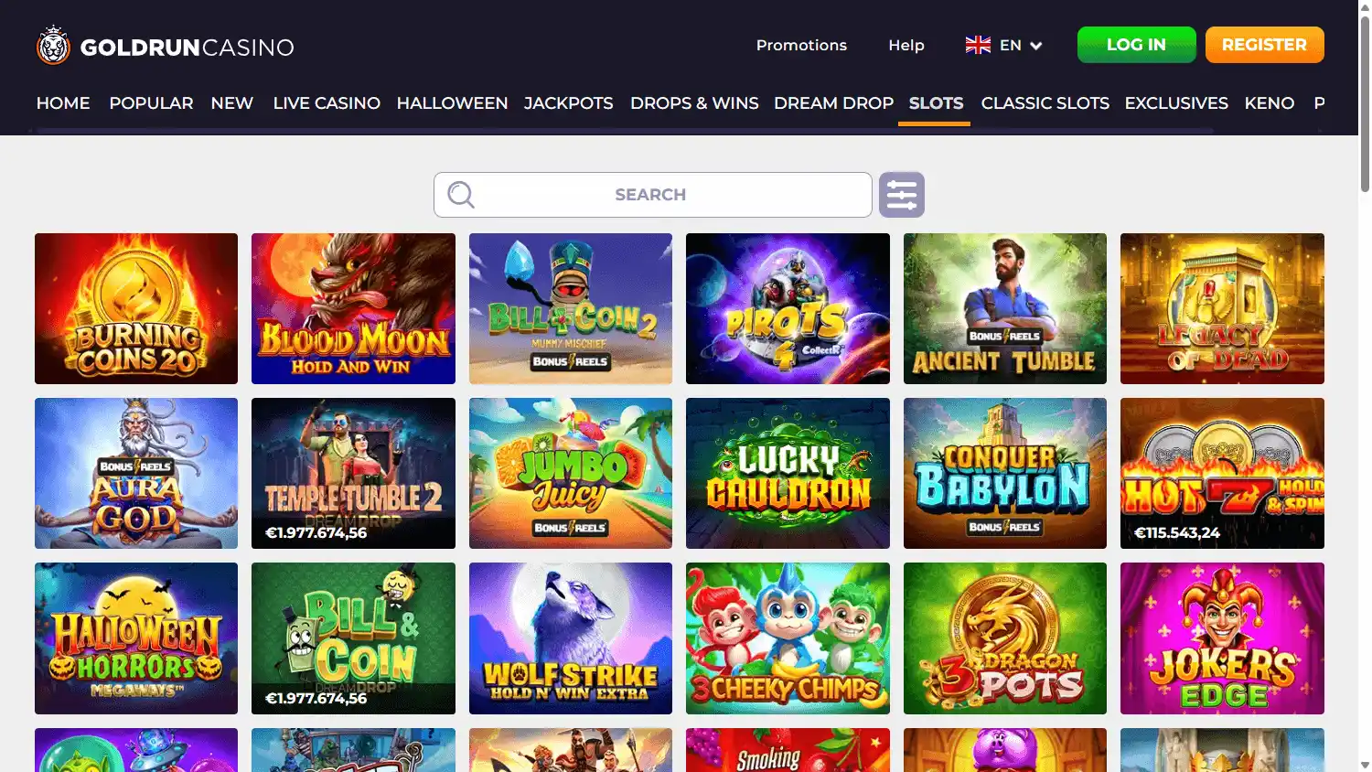Screen dimensions: 1372x772
Task: Launch Bill & Coin Dream Drop slot
Action: click(353, 638)
